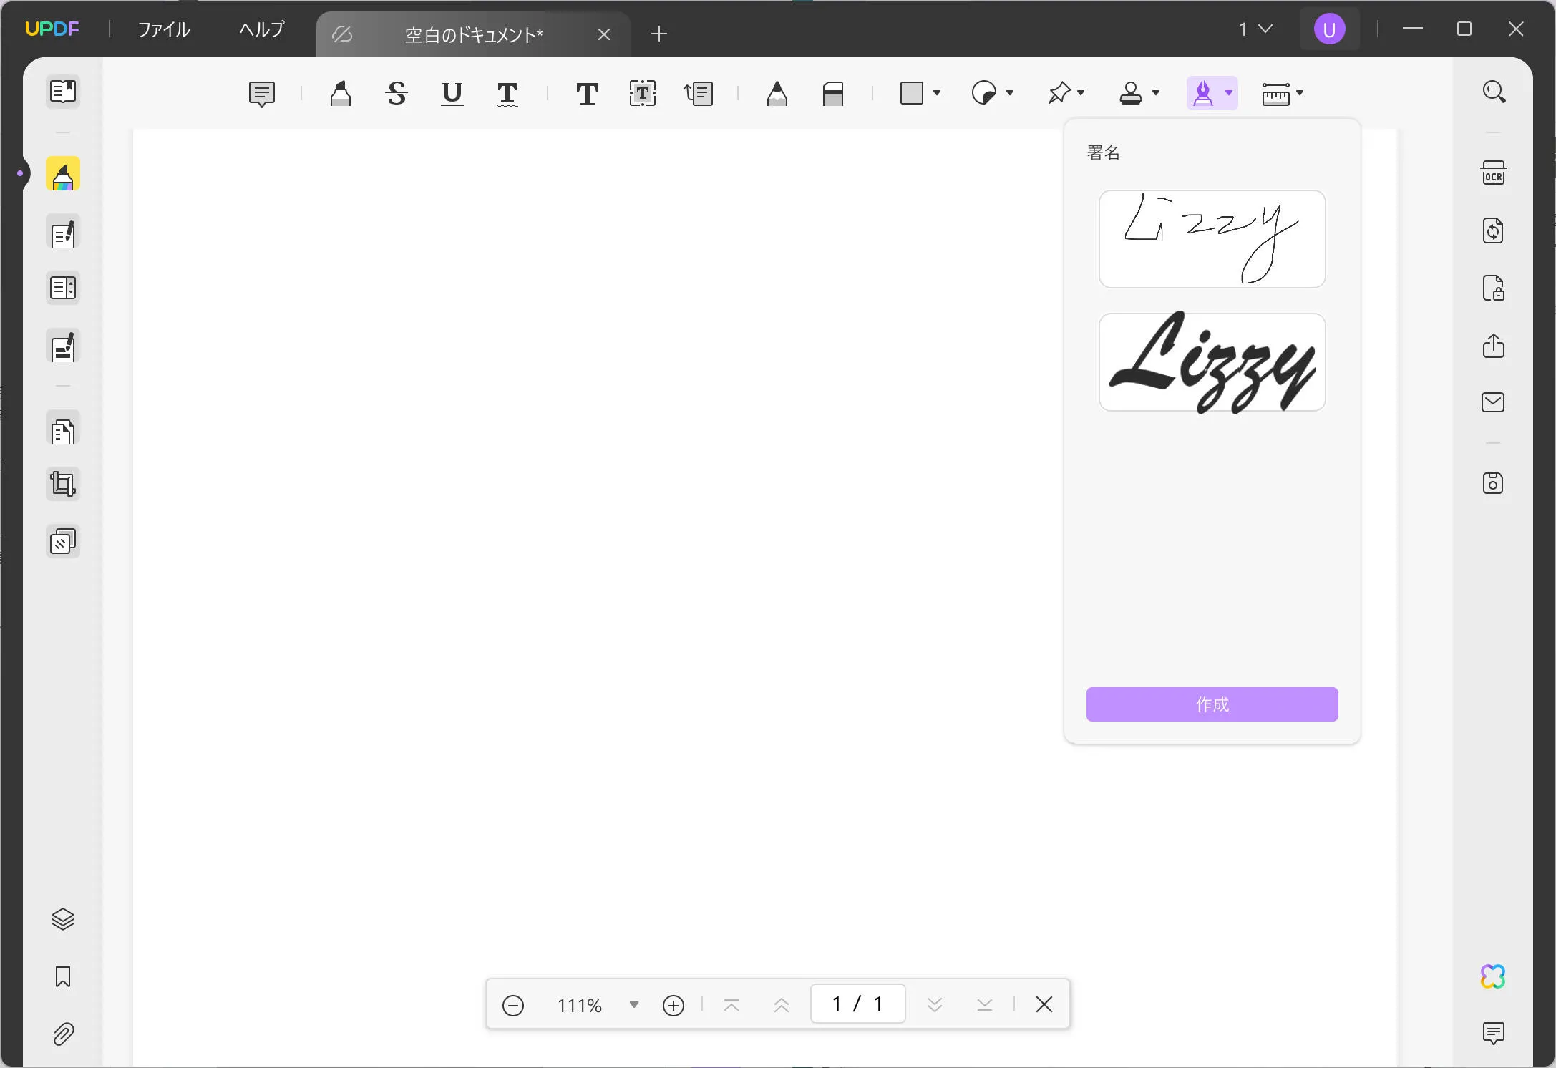Viewport: 1556px width, 1068px height.
Task: Close the 空白のドキュメント tab
Action: (604, 34)
